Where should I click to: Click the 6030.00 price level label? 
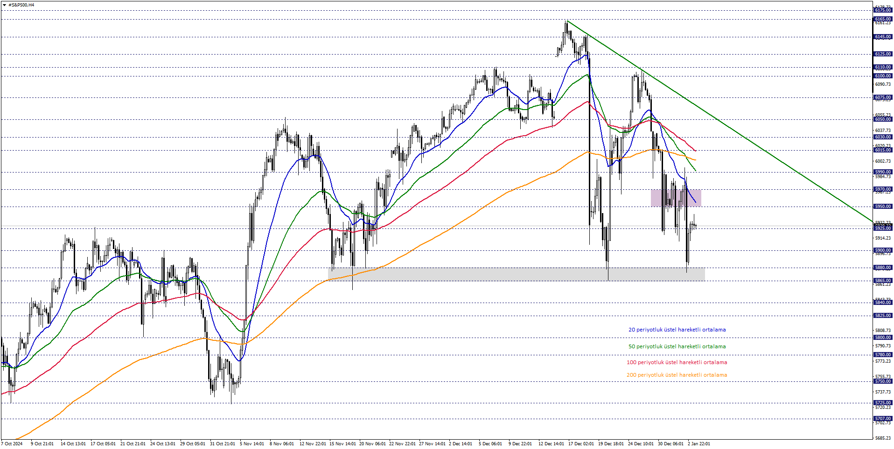883,137
